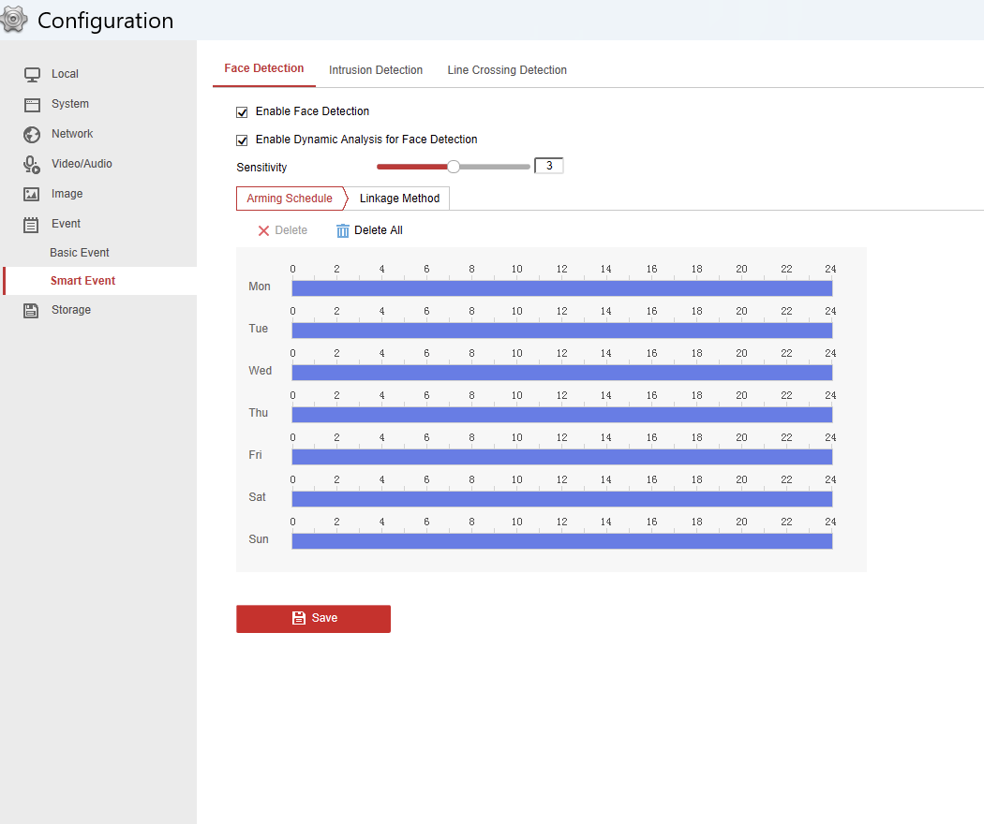Screen dimensions: 984x824
Task: Click the Sensitivity slider handle
Action: click(x=454, y=167)
